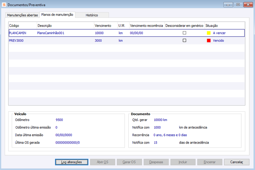Viewport: 255px width, 170px height.
Task: Click the Qtd. gerar value 10000 km
Action: (161, 120)
